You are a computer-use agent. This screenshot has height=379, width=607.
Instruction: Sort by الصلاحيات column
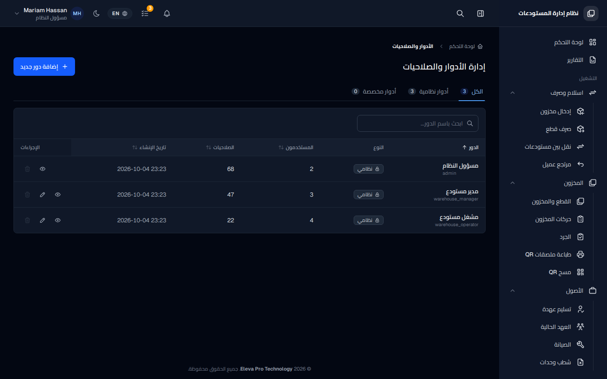(x=220, y=147)
